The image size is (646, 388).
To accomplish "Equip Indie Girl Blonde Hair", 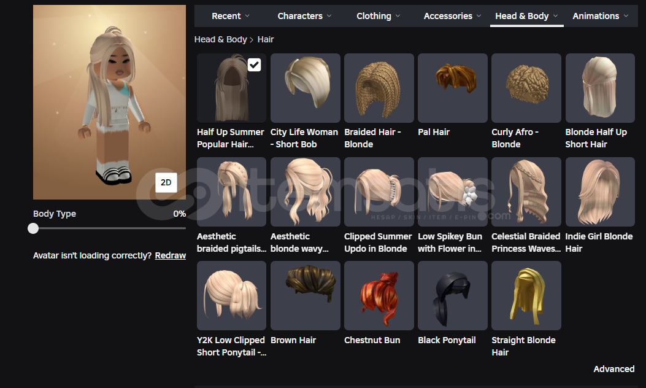I will pos(600,192).
